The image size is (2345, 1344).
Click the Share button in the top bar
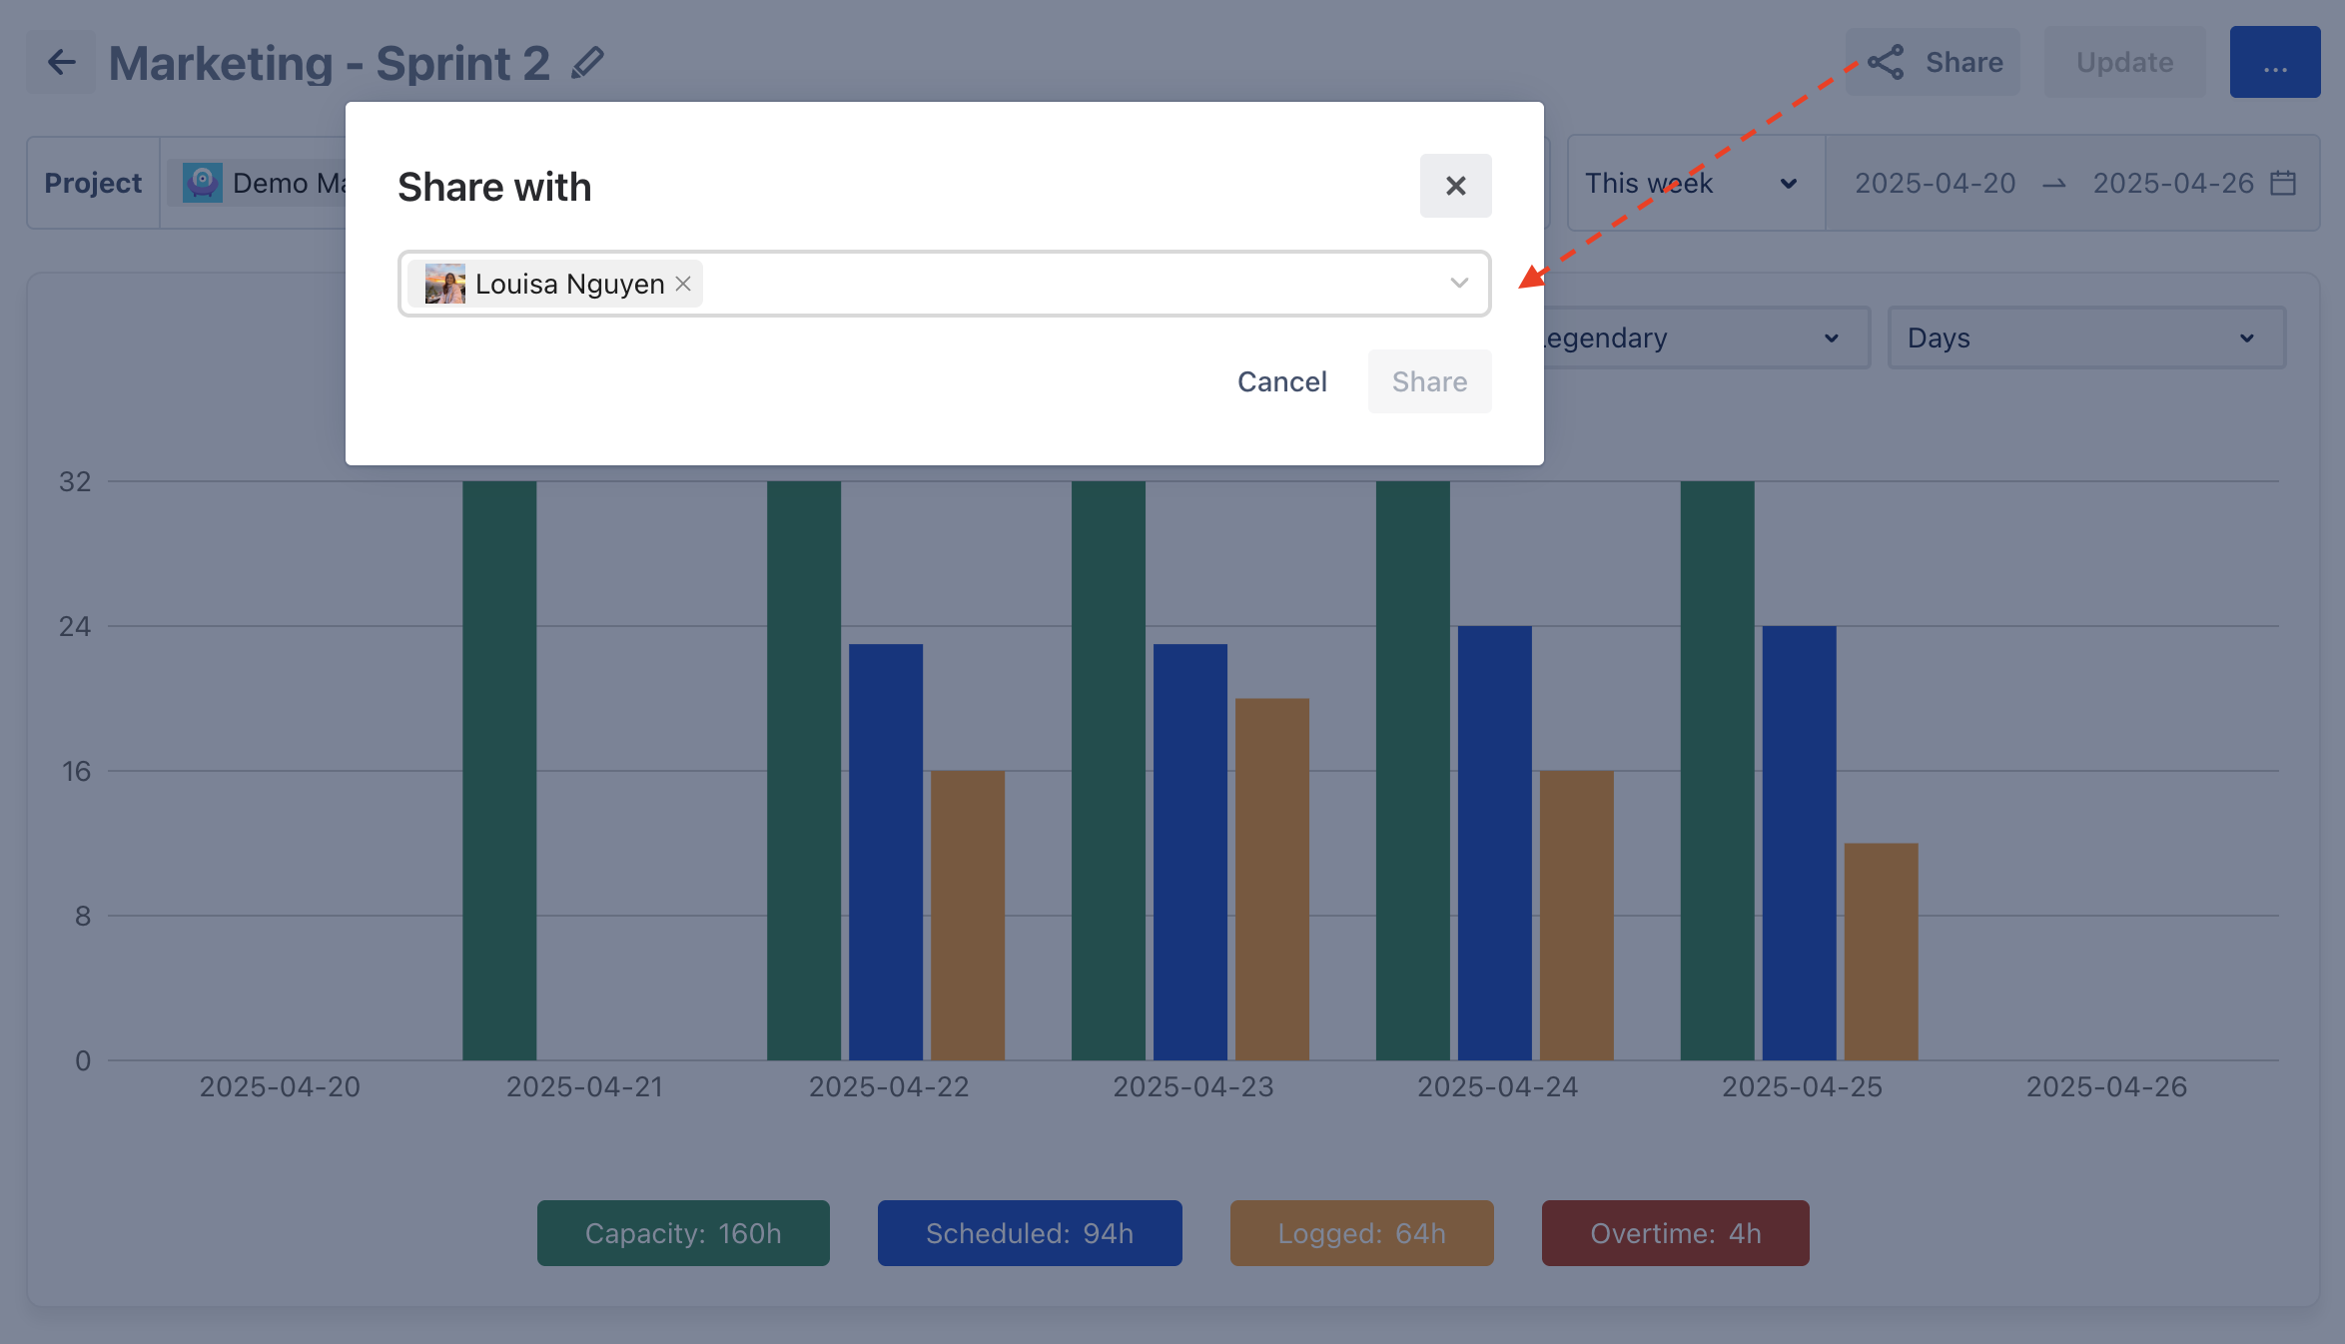(x=1933, y=62)
